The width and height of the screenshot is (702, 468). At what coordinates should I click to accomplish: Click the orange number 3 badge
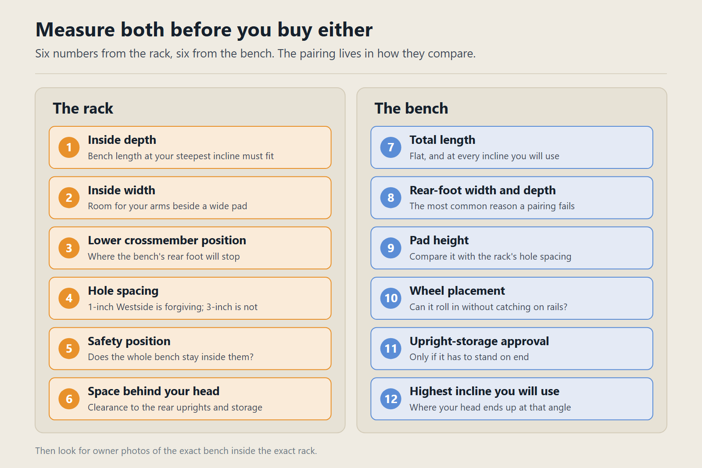(x=69, y=248)
